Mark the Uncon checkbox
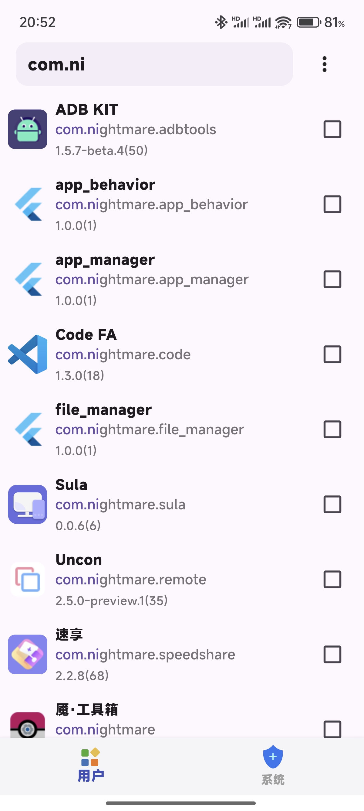Viewport: 364px width, 811px height. click(332, 579)
